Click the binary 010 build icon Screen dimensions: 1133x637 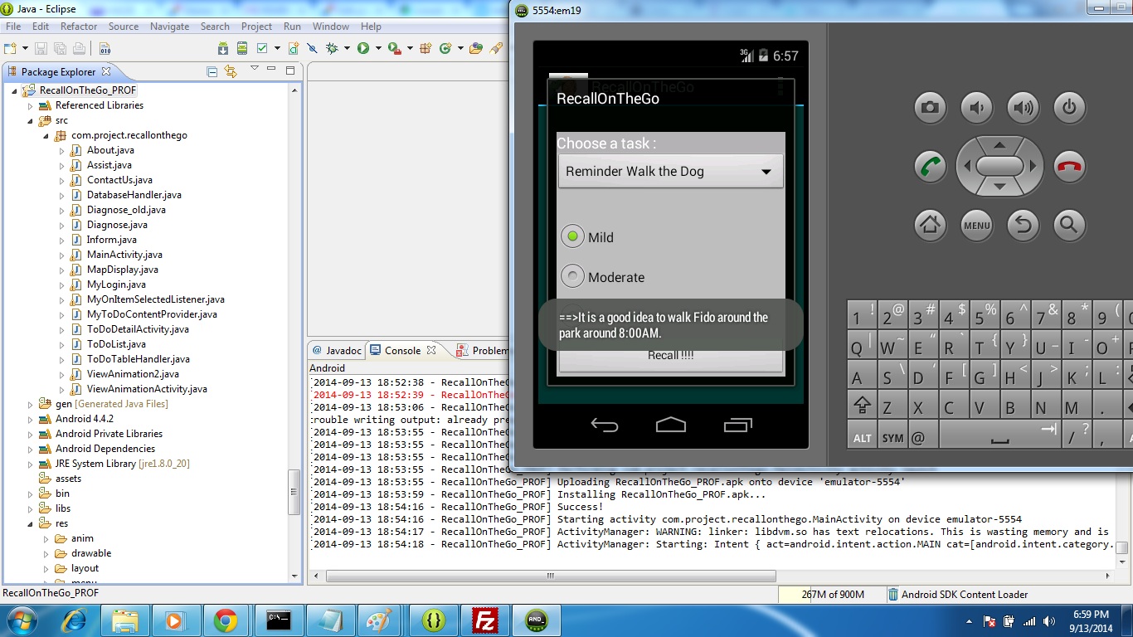[x=105, y=49]
